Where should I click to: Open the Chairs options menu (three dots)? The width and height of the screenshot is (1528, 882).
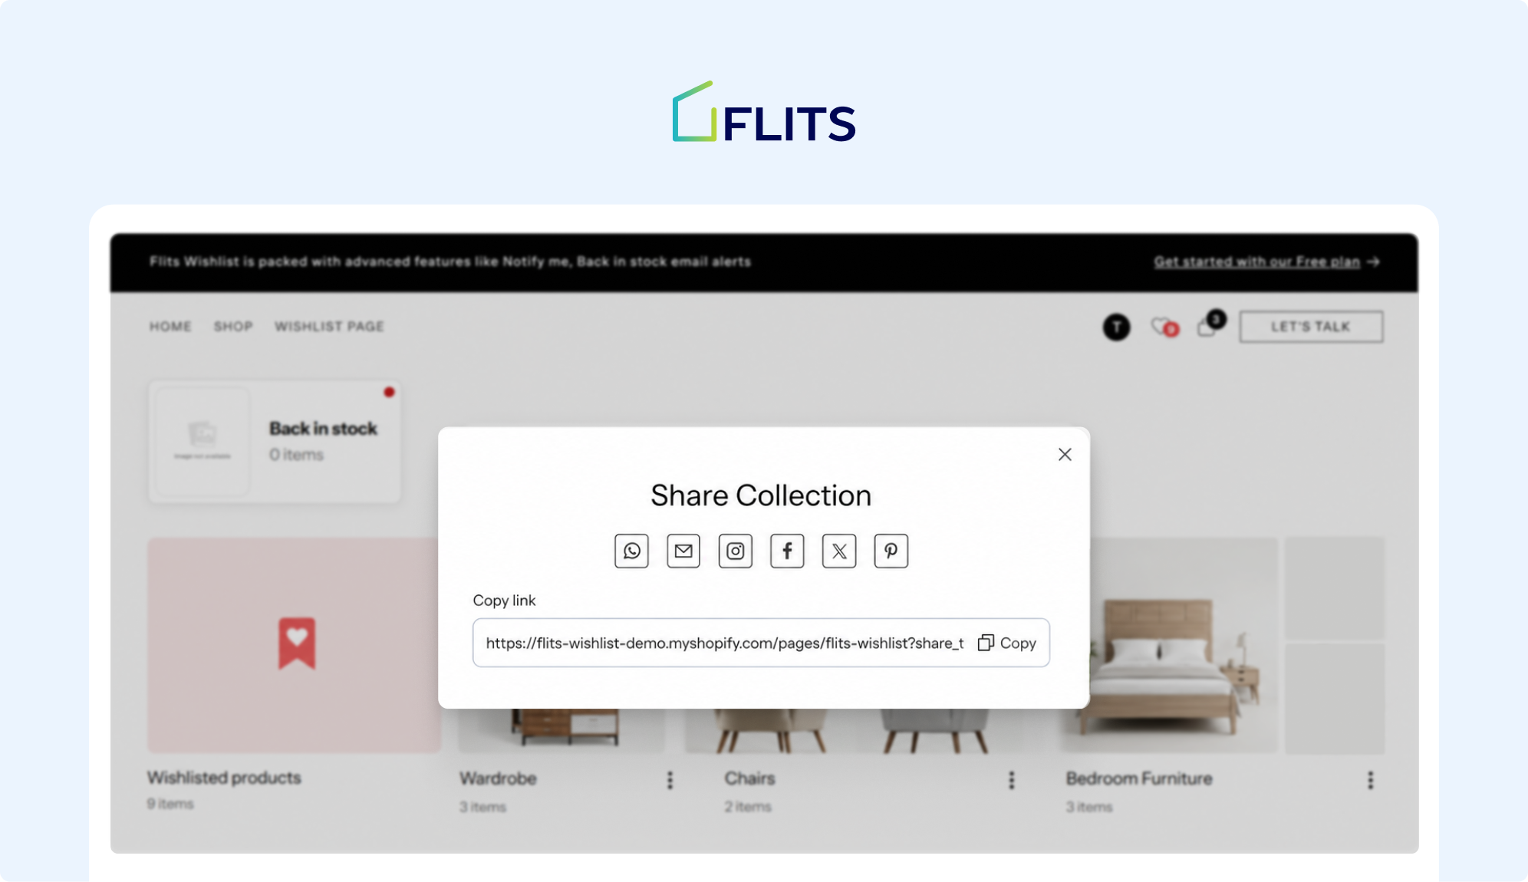(x=1011, y=780)
